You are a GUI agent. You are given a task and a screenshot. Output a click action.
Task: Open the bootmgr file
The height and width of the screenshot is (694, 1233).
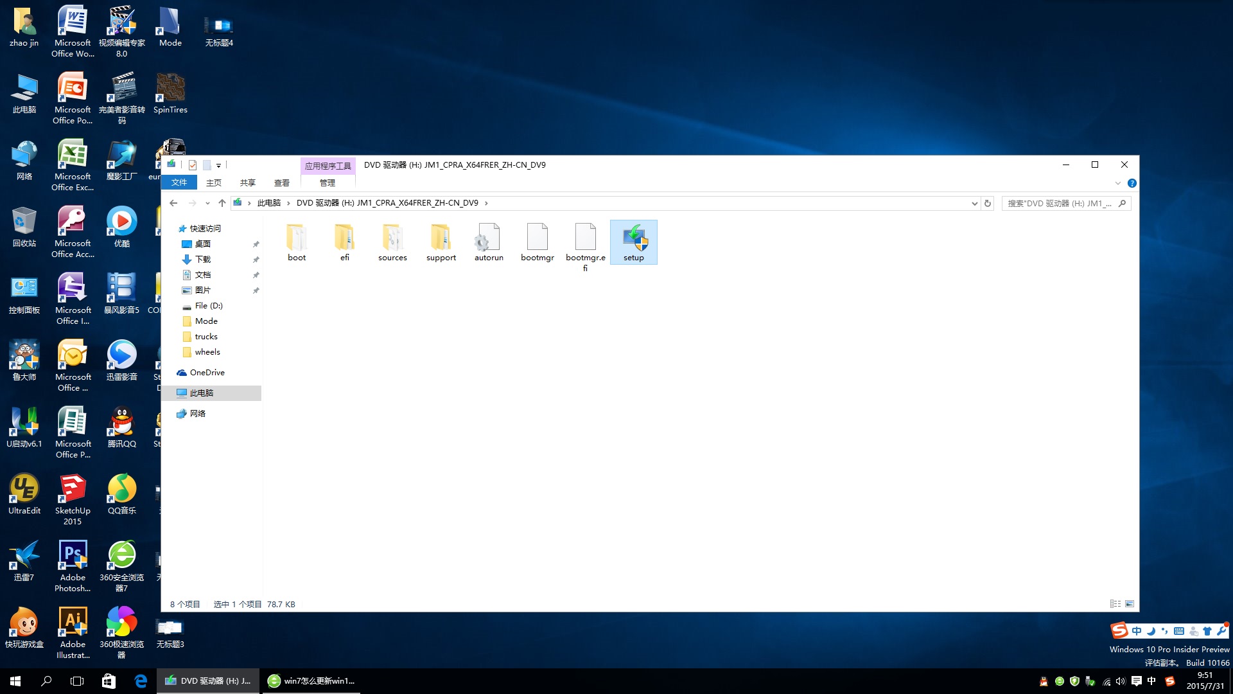click(537, 242)
